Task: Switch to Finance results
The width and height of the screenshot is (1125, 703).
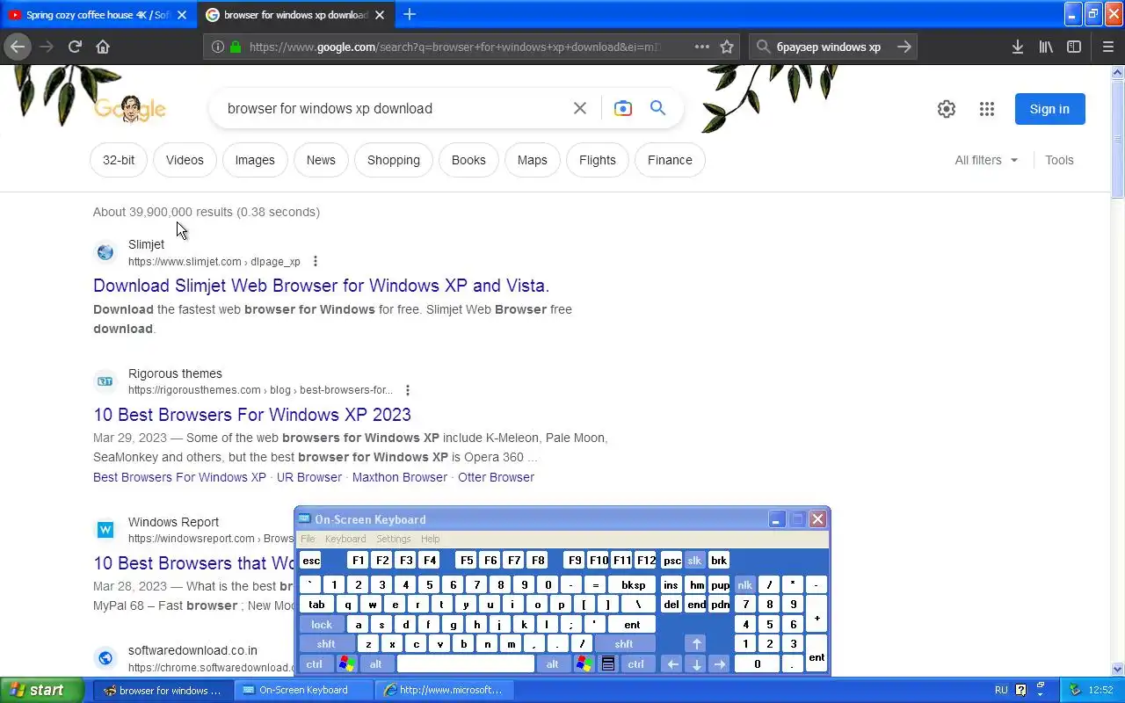Action: [670, 160]
